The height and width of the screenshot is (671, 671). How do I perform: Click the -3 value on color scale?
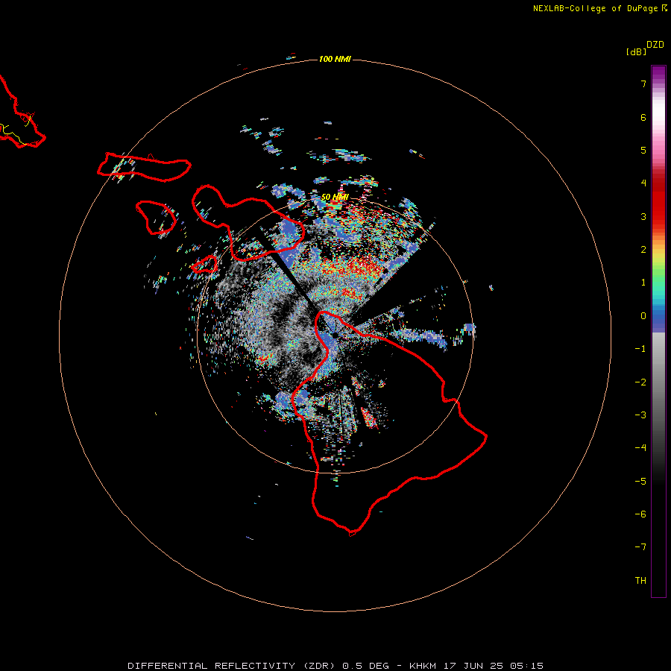(640, 415)
